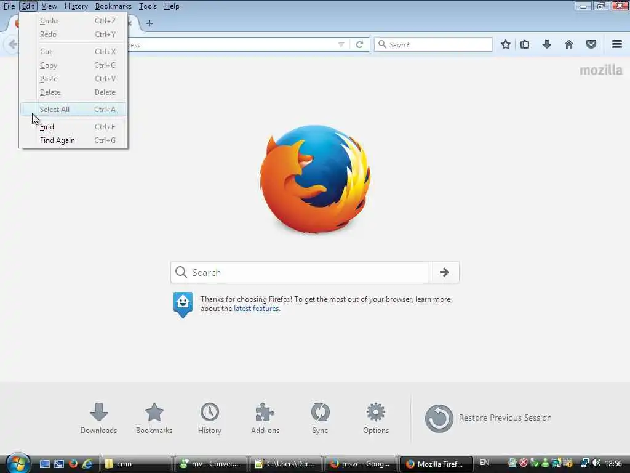Screen dimensions: 630x473
Task: Open the Bookmarks menu
Action: click(x=113, y=6)
